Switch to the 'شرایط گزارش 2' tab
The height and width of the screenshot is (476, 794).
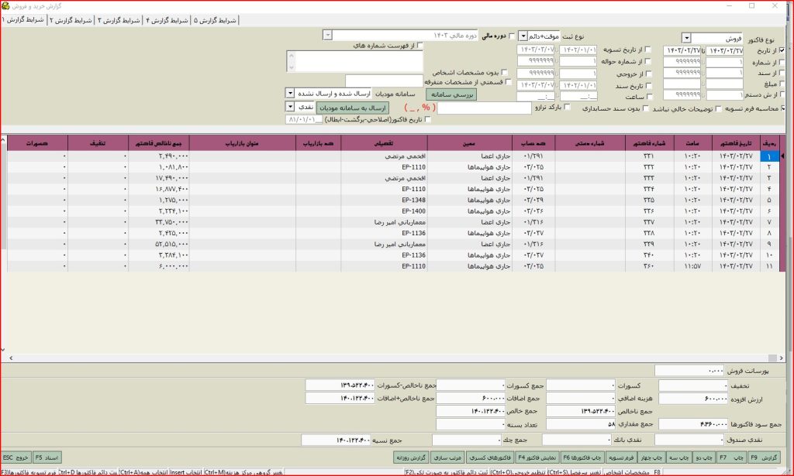[x=71, y=20]
